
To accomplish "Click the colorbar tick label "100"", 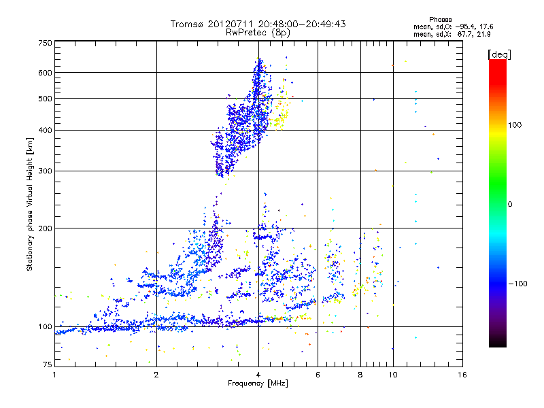I will pos(515,125).
